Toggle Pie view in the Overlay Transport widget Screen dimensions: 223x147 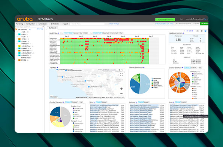[x=81, y=102]
